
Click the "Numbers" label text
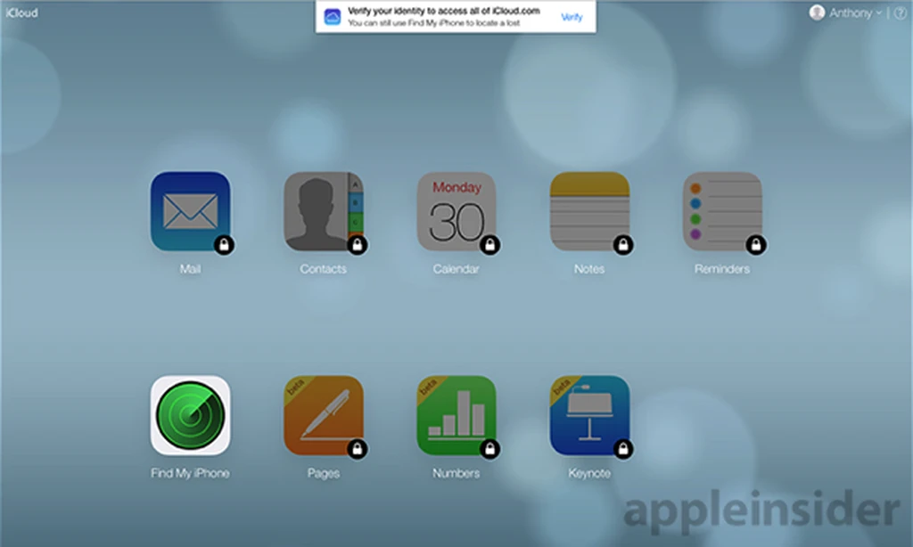pos(456,473)
